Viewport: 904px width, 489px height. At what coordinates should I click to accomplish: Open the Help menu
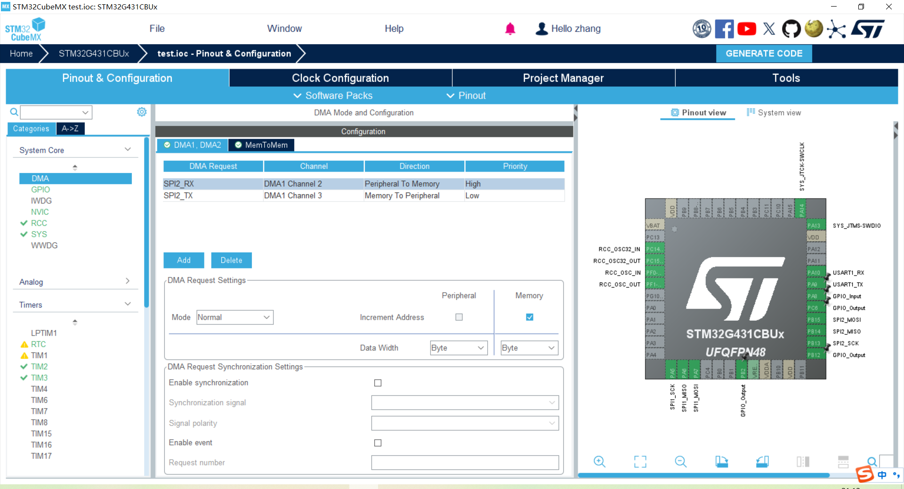394,29
